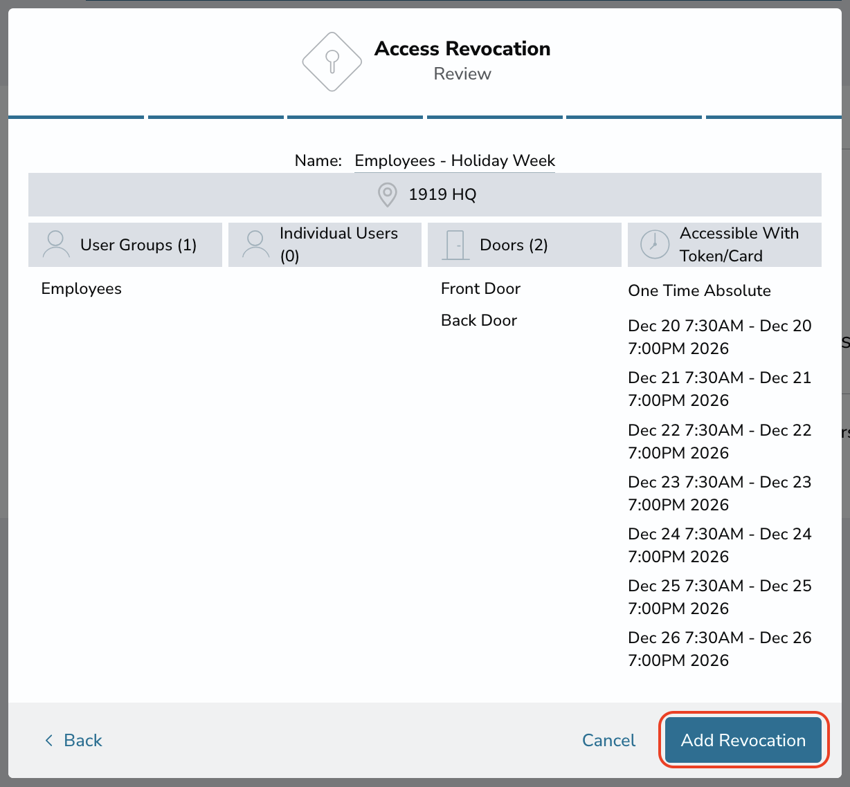Click the Name: label
Image resolution: width=850 pixels, height=787 pixels.
point(318,160)
